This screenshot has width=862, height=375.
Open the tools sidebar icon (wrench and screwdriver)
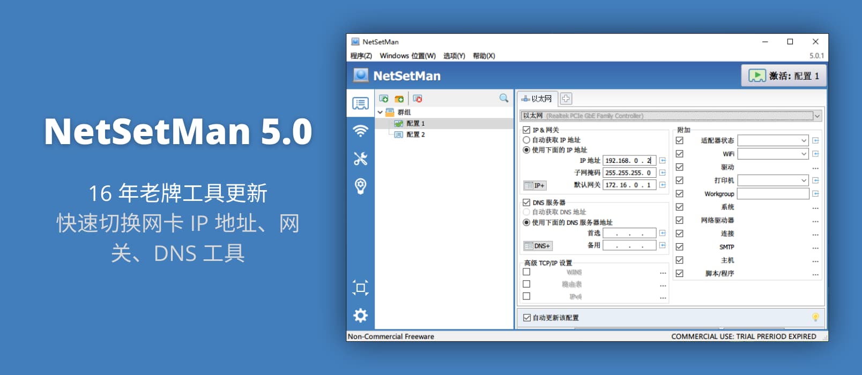[x=360, y=159]
